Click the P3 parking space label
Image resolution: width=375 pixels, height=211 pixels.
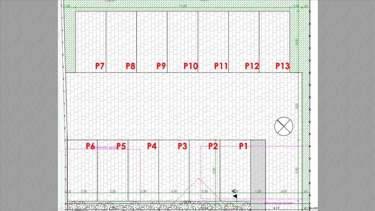tap(182, 146)
